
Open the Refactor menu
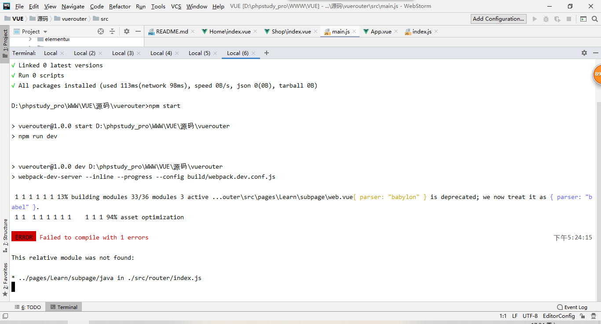coord(120,6)
